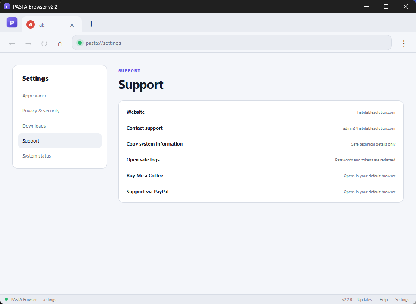The image size is (416, 304).
Task: Click Contact support row
Action: [261, 128]
